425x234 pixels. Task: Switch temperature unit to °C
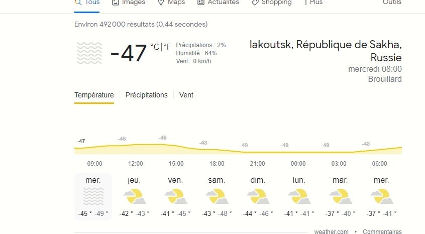click(x=155, y=47)
